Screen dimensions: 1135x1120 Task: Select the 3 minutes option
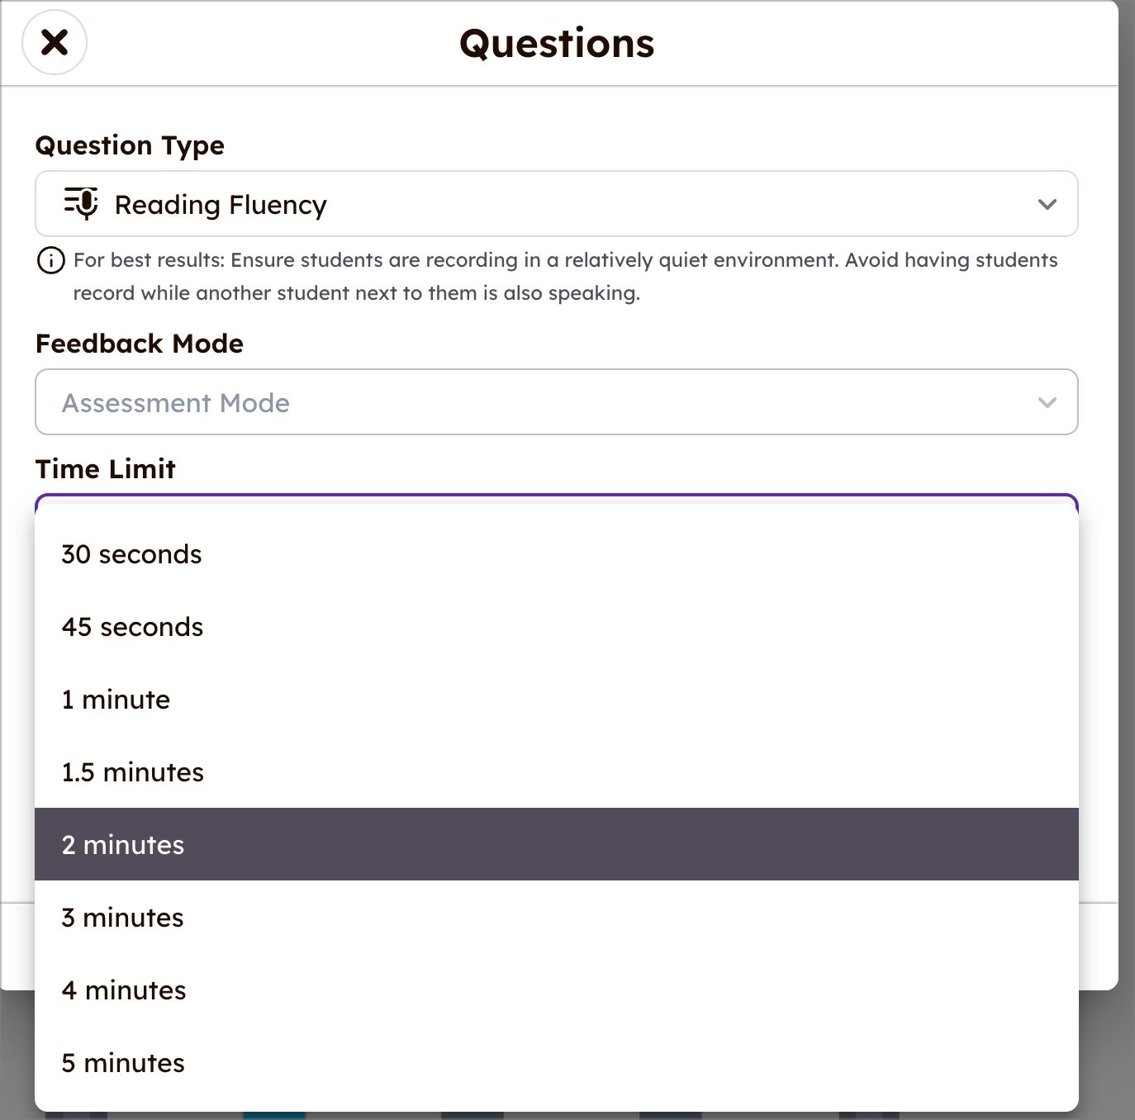pyautogui.click(x=121, y=918)
